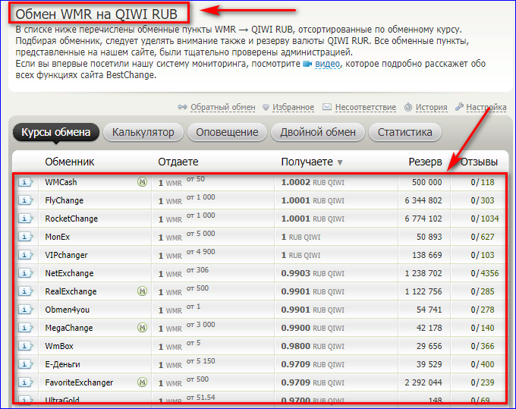The image size is (516, 409).
Task: Click the green M badge next to WMCash
Action: [x=142, y=181]
